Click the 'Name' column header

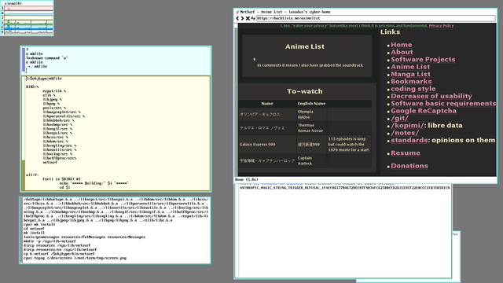click(x=267, y=104)
